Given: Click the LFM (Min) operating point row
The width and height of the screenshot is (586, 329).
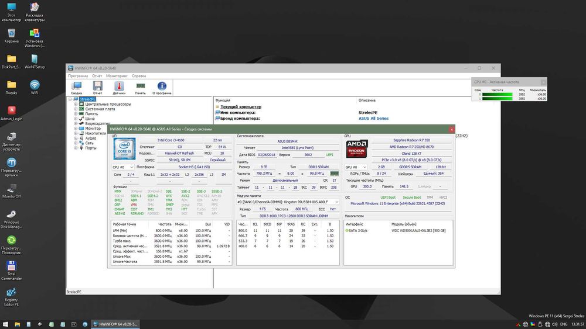Looking at the screenshot, I should tap(171, 231).
